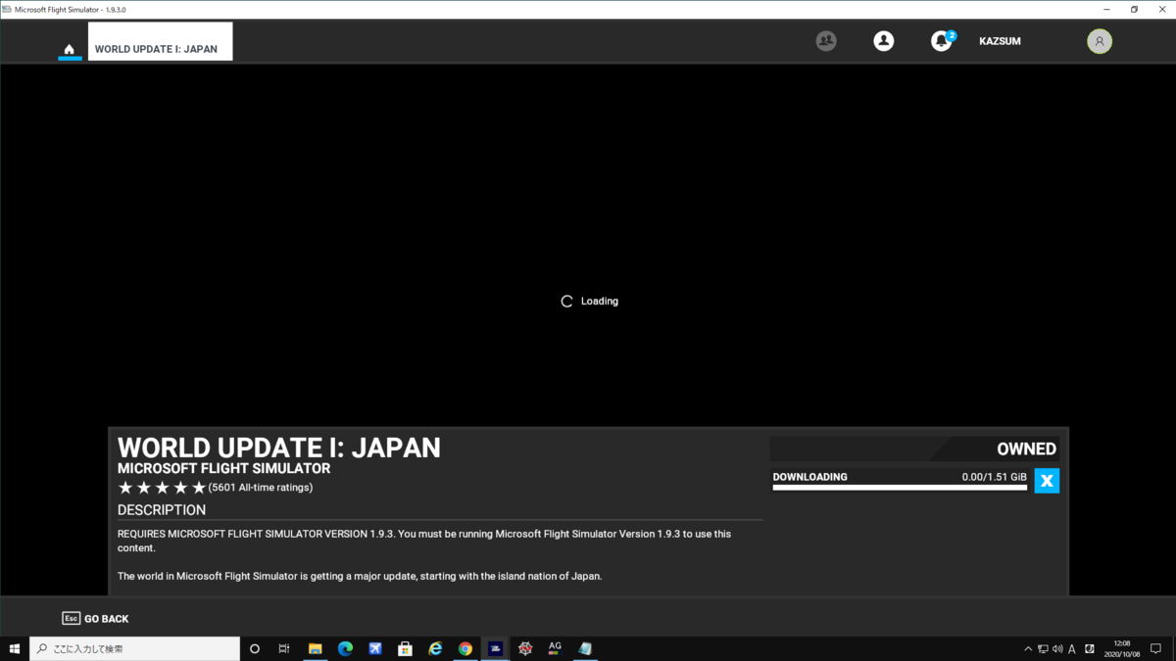Viewport: 1176px width, 661px height.
Task: Click the download progress bar
Action: pos(900,488)
